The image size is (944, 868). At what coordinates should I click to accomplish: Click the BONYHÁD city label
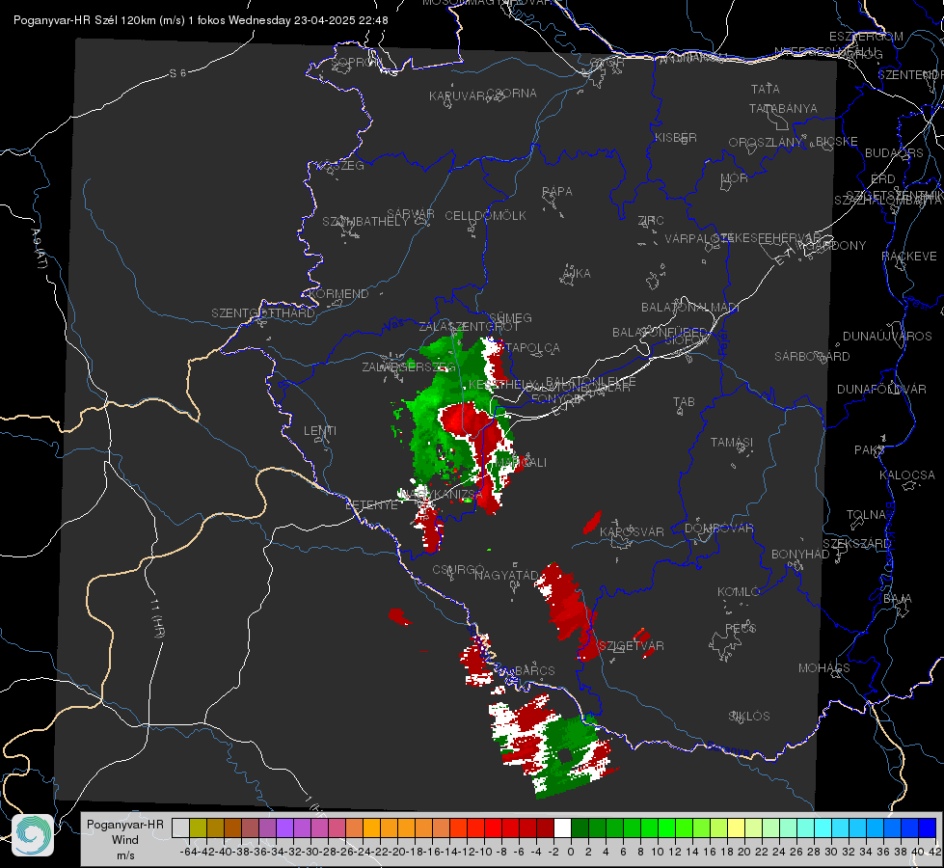click(800, 555)
